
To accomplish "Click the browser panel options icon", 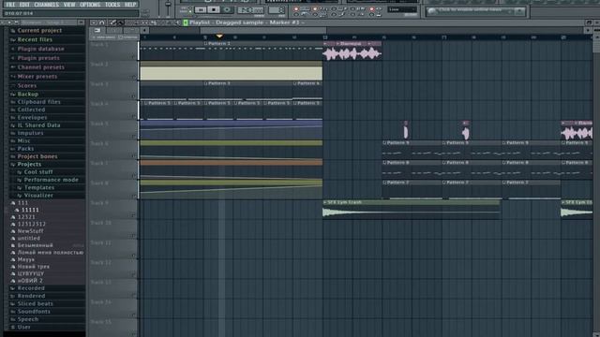I will [82, 22].
